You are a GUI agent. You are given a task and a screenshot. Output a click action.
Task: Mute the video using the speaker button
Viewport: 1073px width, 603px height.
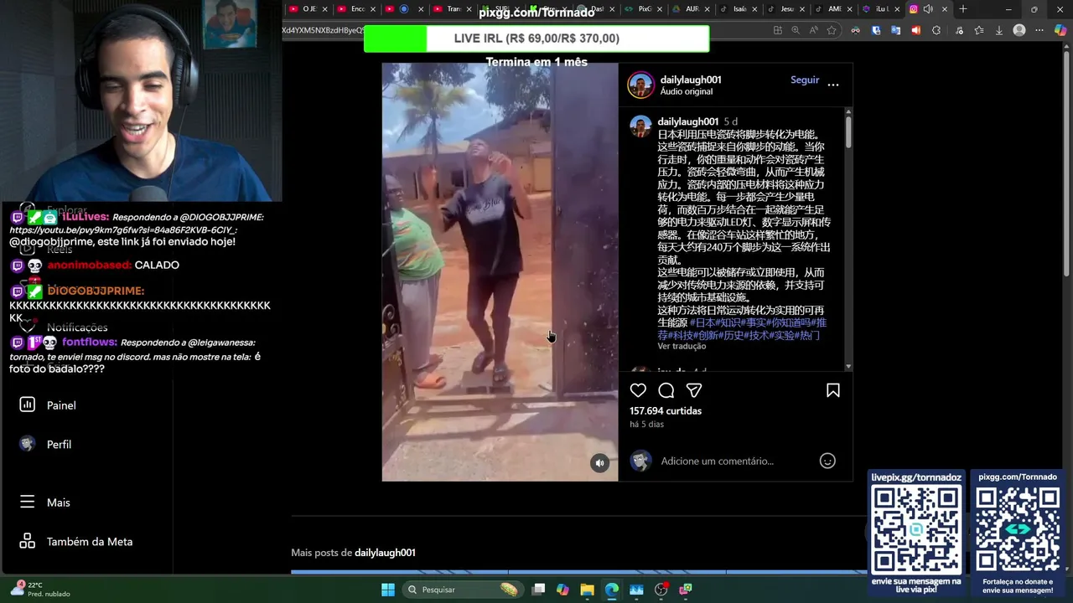pyautogui.click(x=599, y=463)
